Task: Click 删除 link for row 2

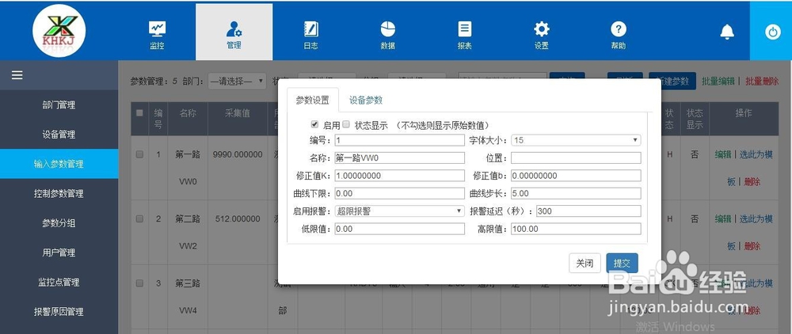Action: pyautogui.click(x=752, y=246)
